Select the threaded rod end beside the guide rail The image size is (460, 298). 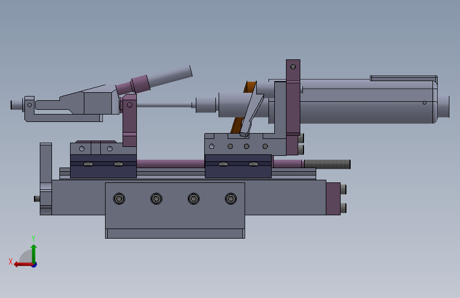point(327,164)
